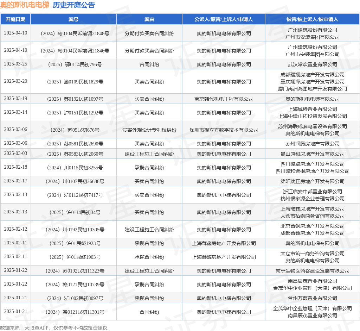The height and width of the screenshot is (331, 360).
Task: Click the 侵害外观设计专利权纠纷 cause cell
Action: pyautogui.click(x=149, y=130)
